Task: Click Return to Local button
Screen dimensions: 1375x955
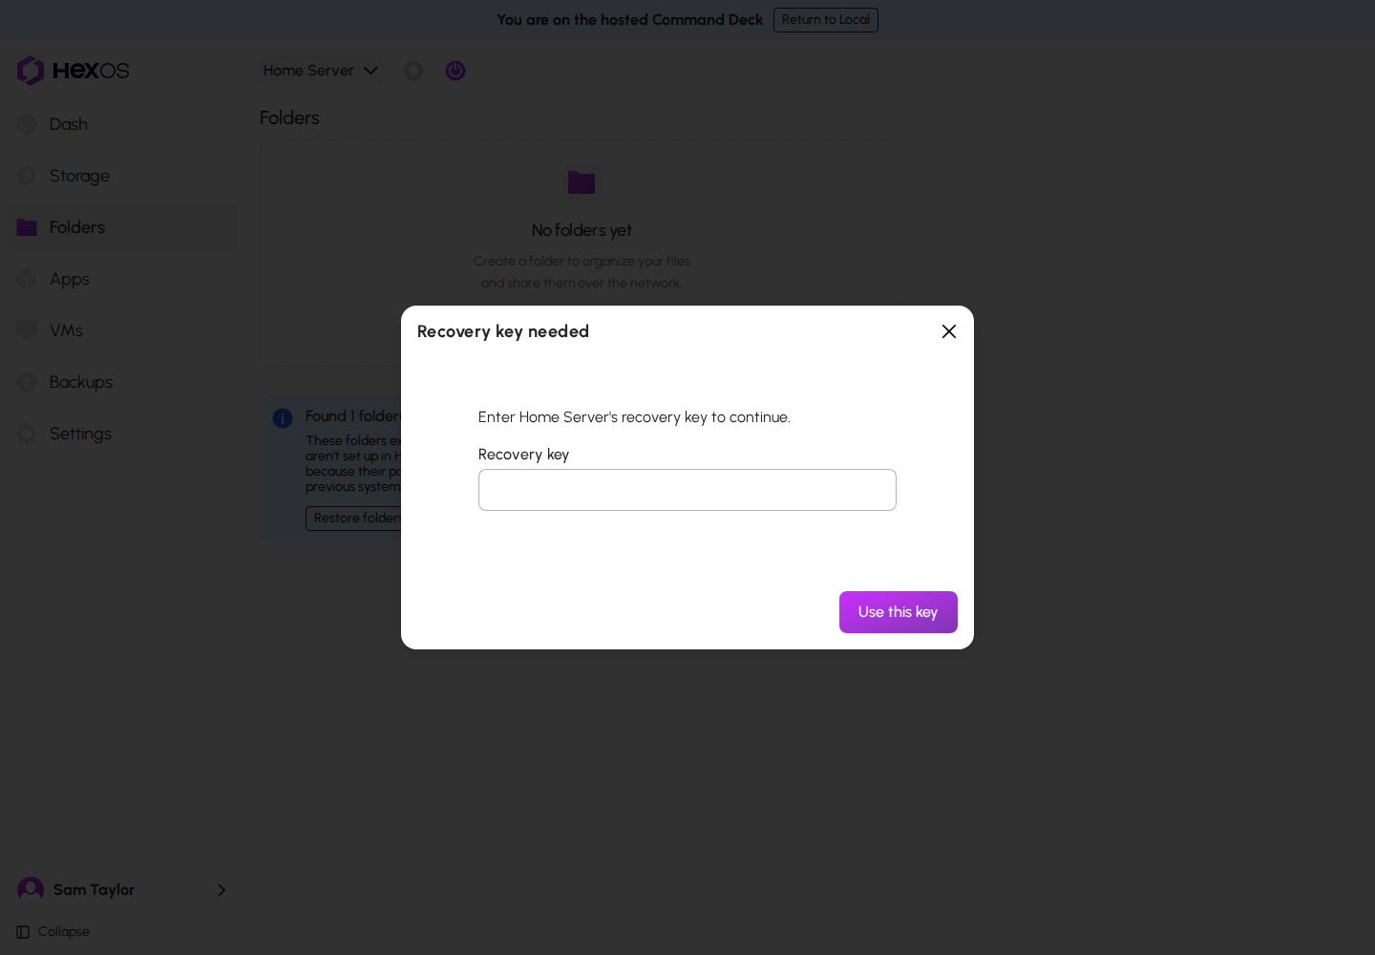Action: coord(826,20)
